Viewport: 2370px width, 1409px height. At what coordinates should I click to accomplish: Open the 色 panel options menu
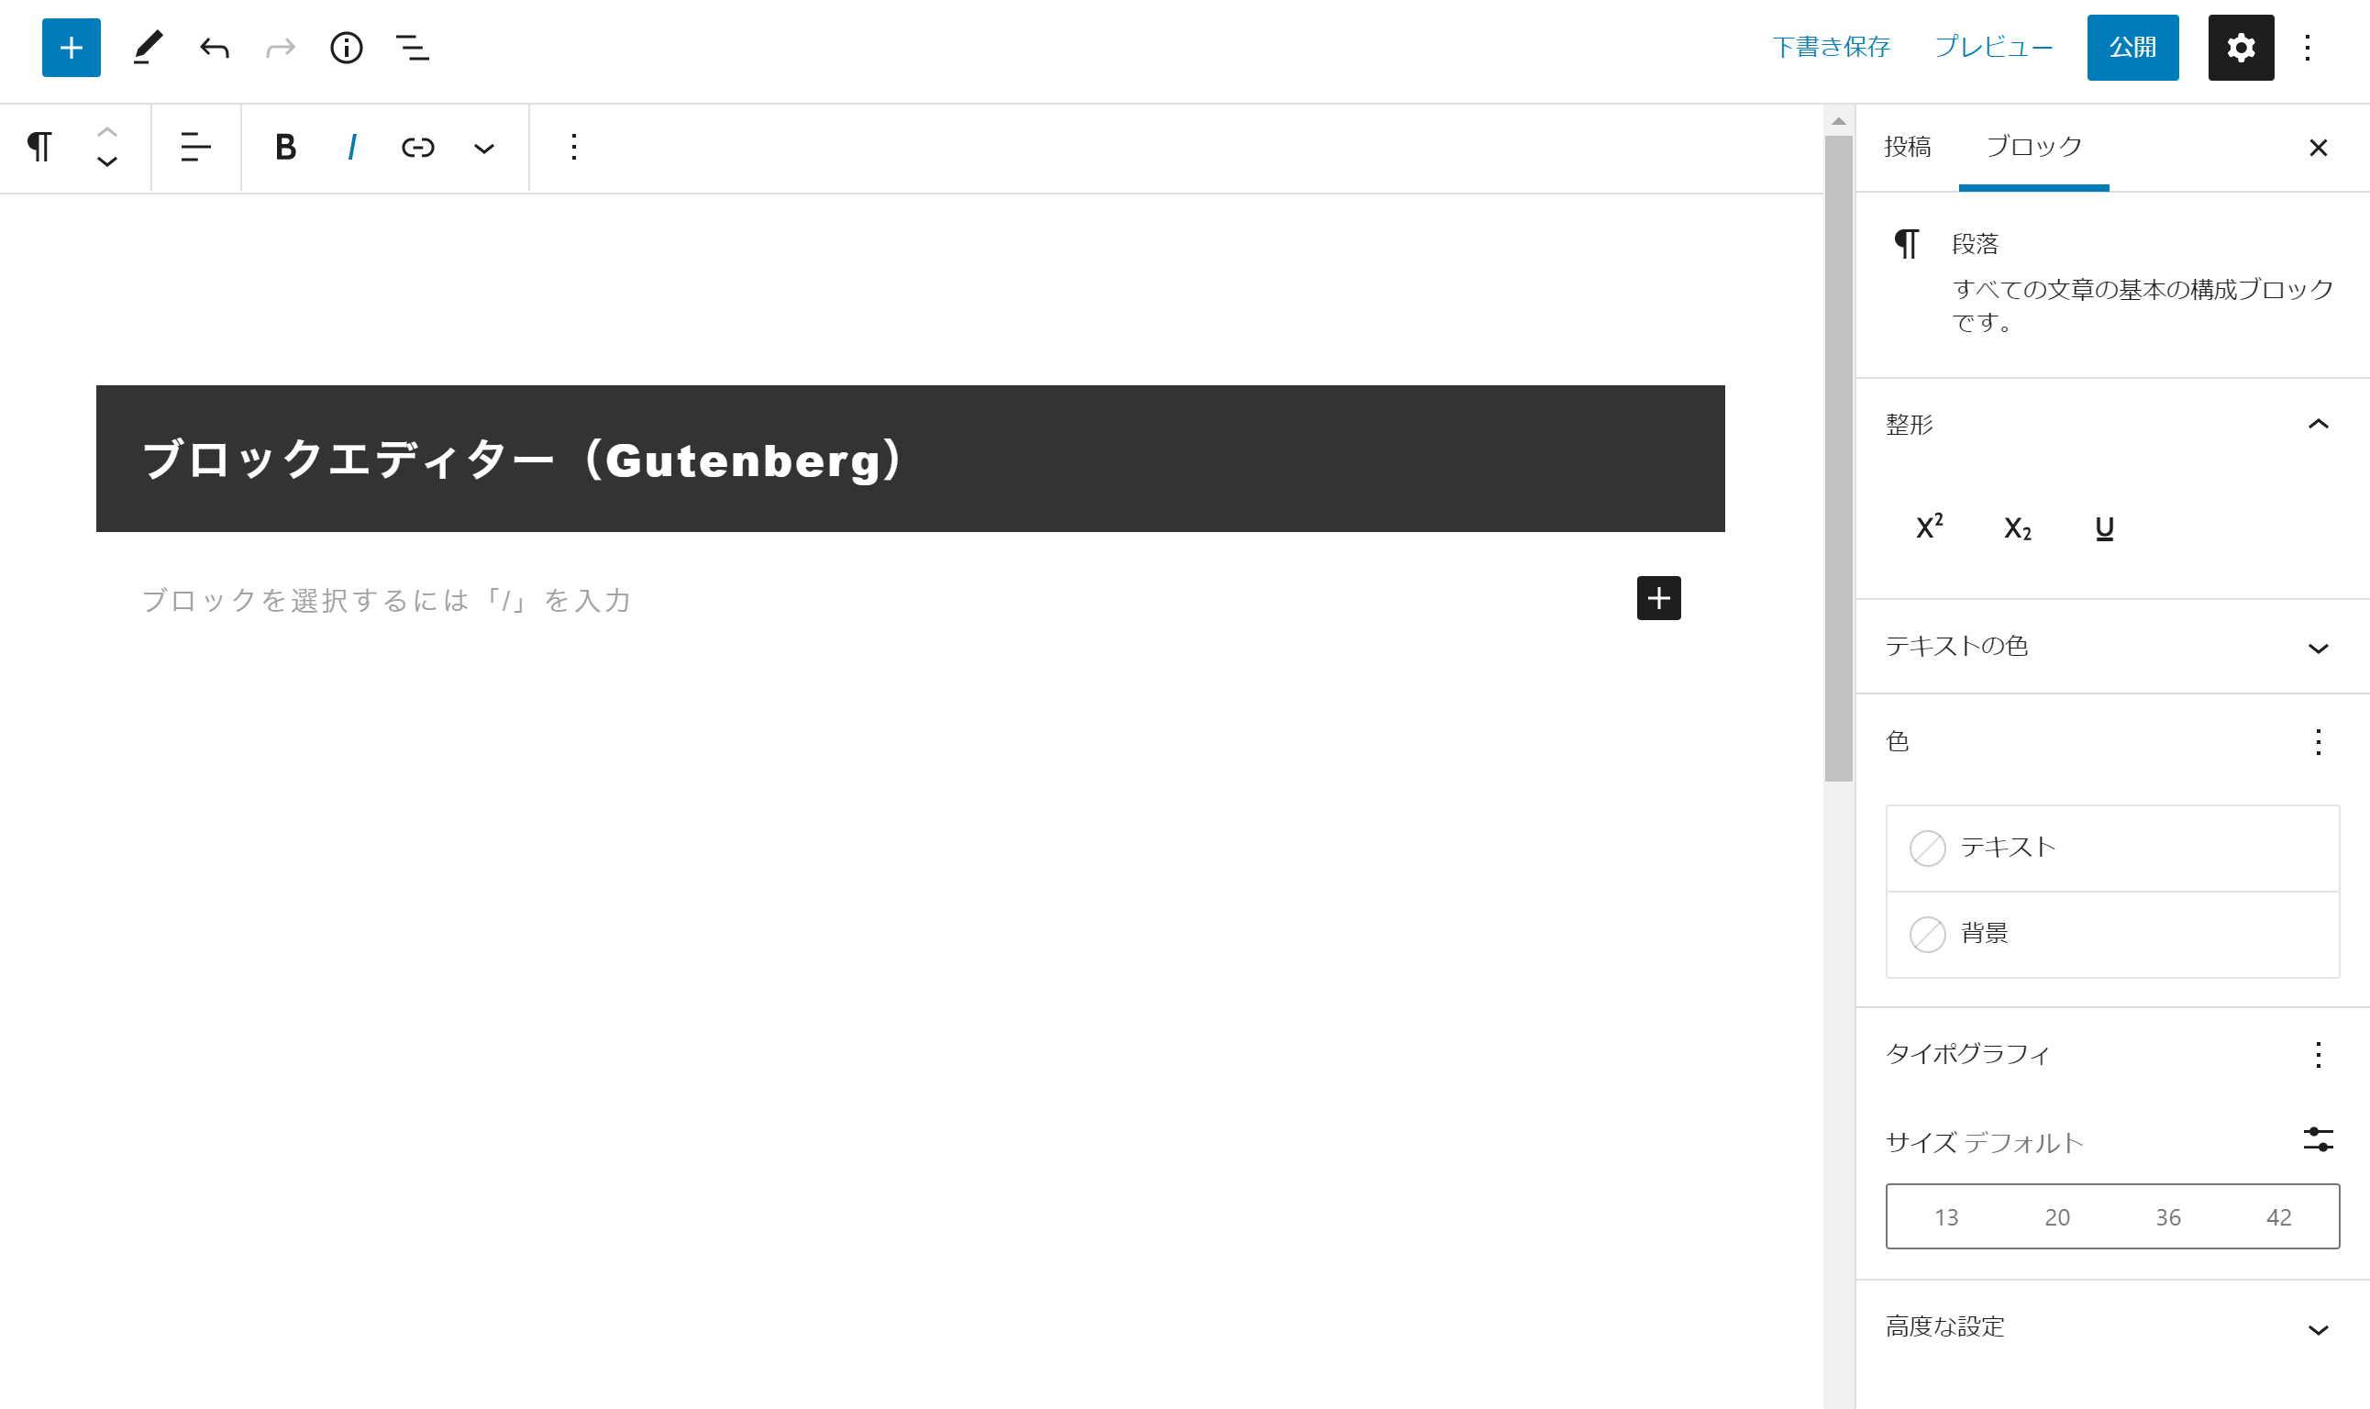[x=2318, y=741]
